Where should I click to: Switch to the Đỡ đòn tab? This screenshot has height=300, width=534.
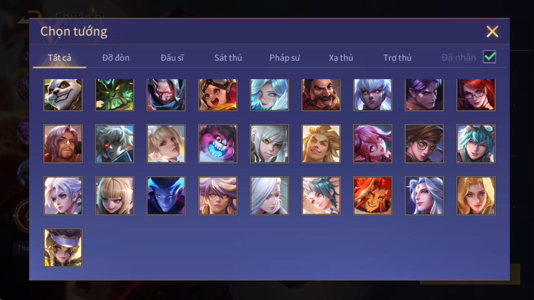click(x=116, y=58)
